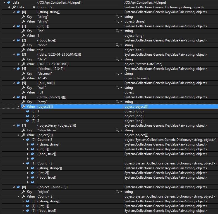Click wrench icon of bool Value true
Image resolution: width=218 pixels, height=214 pixels.
tap(23, 50)
